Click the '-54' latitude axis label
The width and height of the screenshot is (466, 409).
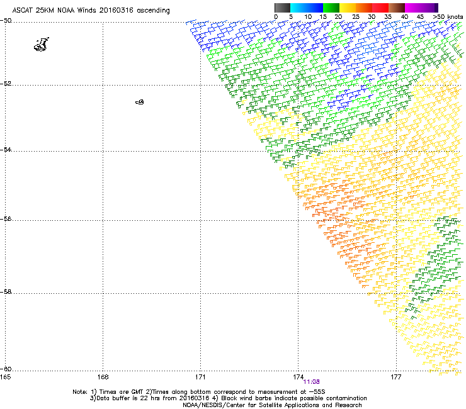tap(6, 149)
